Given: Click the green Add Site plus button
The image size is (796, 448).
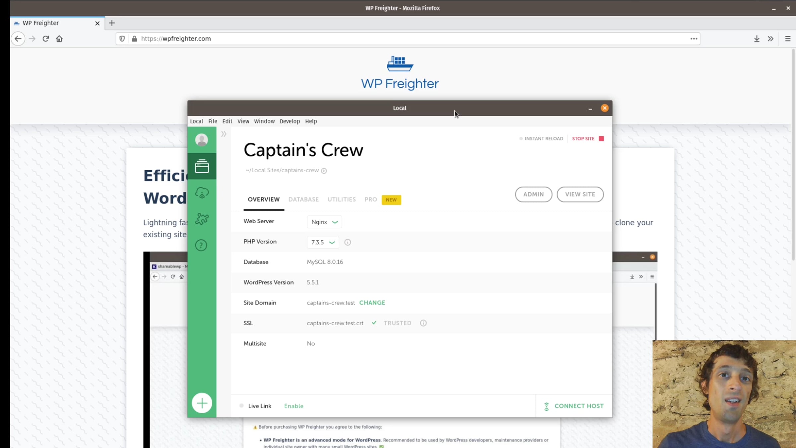Looking at the screenshot, I should pos(202,403).
